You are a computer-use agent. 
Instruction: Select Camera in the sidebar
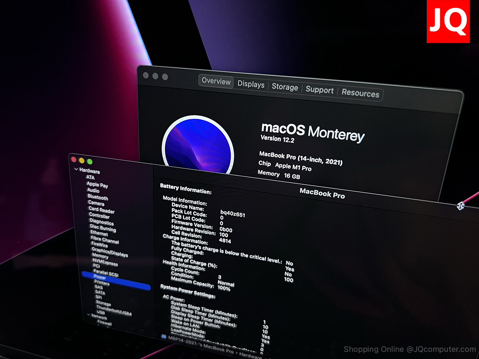[96, 203]
